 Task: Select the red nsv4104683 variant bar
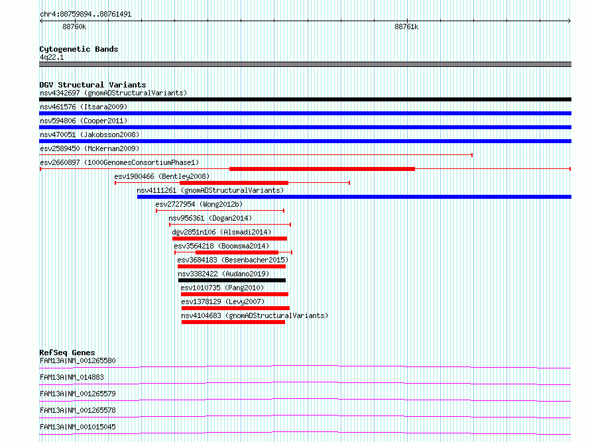click(x=233, y=322)
